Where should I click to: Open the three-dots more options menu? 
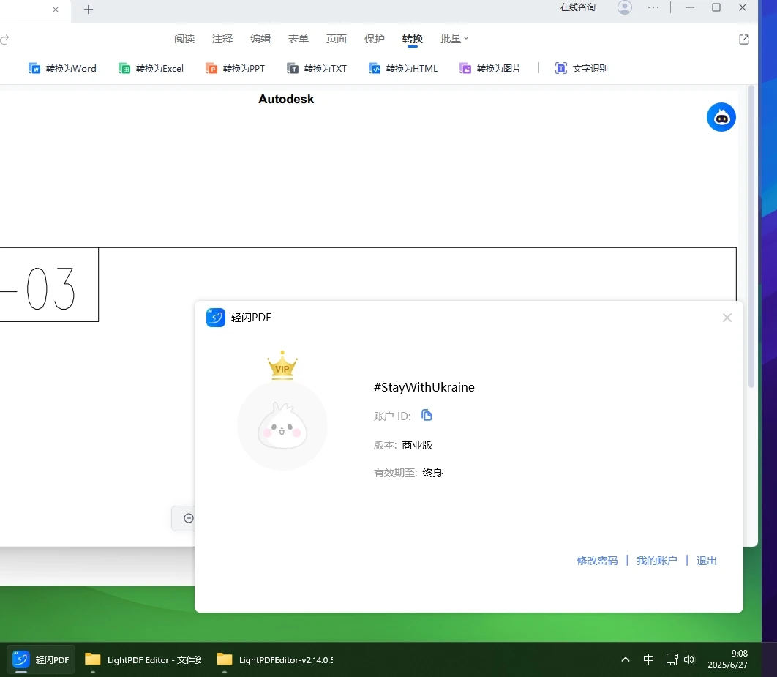[653, 7]
